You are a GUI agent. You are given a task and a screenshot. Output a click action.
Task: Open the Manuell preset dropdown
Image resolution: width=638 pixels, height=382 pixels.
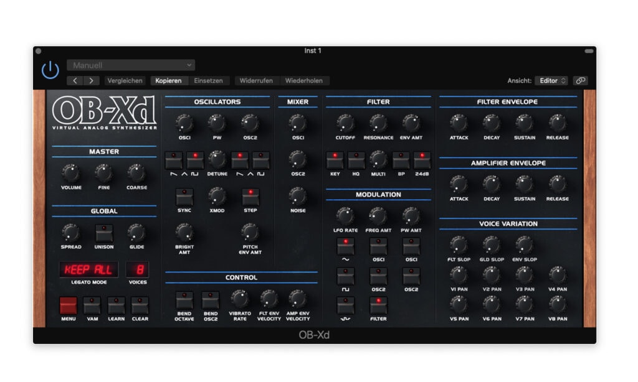[131, 65]
